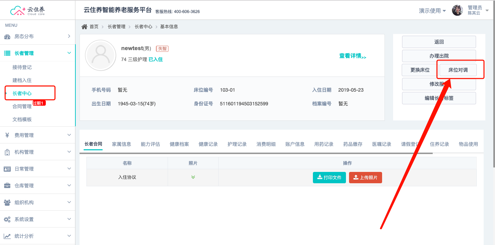Expand the green photo chevron for 入住协议

(193, 177)
